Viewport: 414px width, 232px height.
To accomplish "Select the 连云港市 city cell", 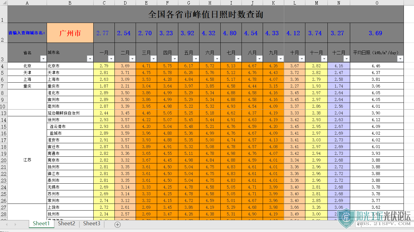I will click(70, 126).
